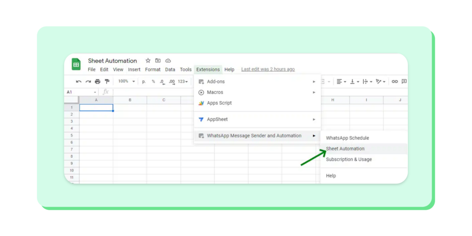472x236 pixels.
Task: Open the View menu
Action: (118, 70)
